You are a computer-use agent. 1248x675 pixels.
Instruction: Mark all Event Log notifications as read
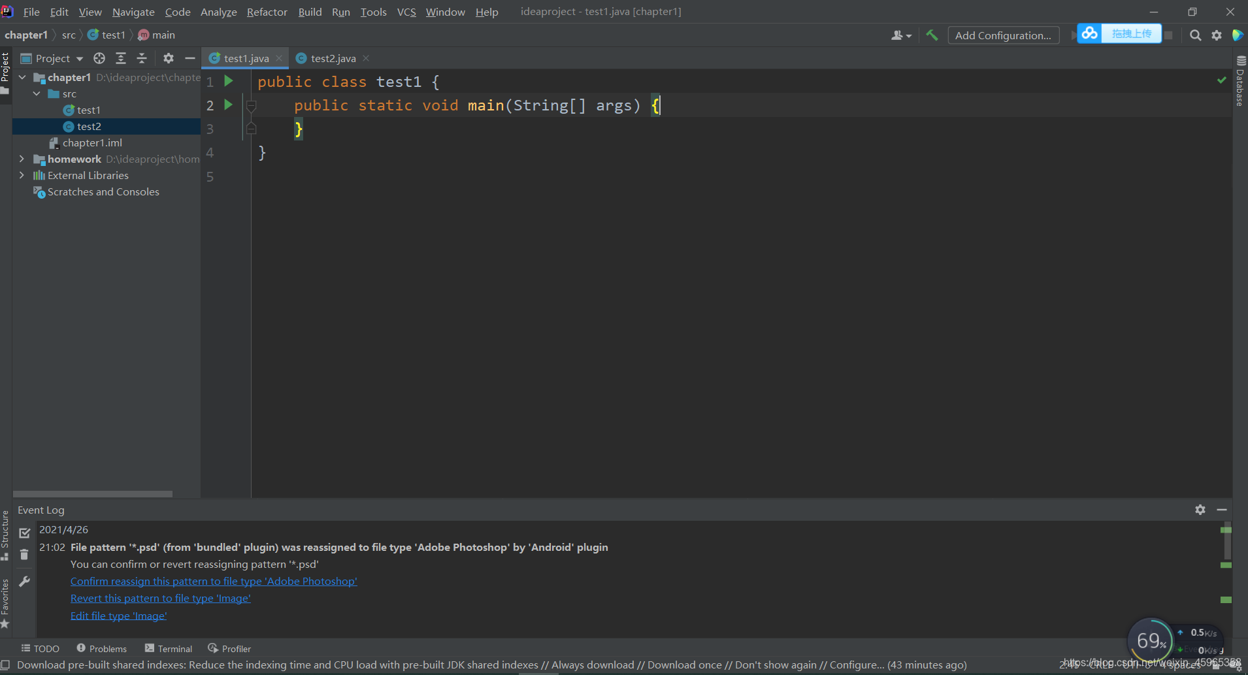pos(24,533)
